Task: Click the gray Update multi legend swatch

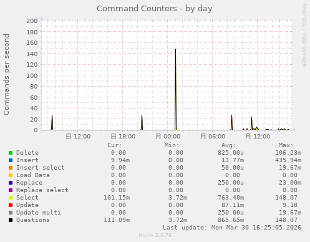Action: tap(11, 213)
